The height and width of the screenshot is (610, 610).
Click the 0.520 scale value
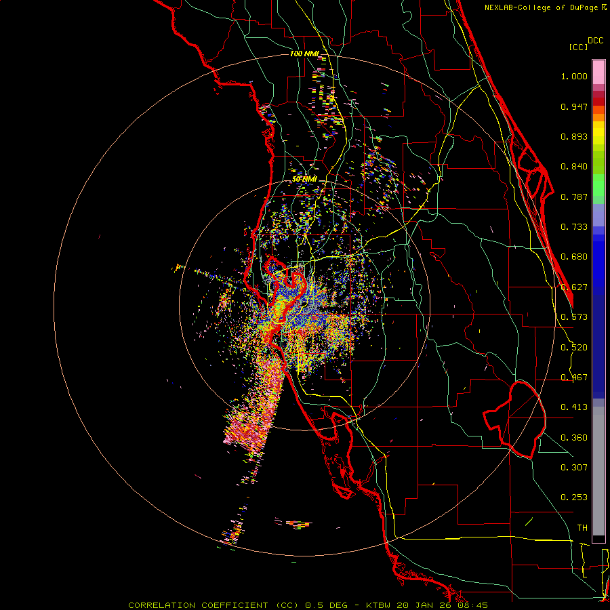pos(574,348)
